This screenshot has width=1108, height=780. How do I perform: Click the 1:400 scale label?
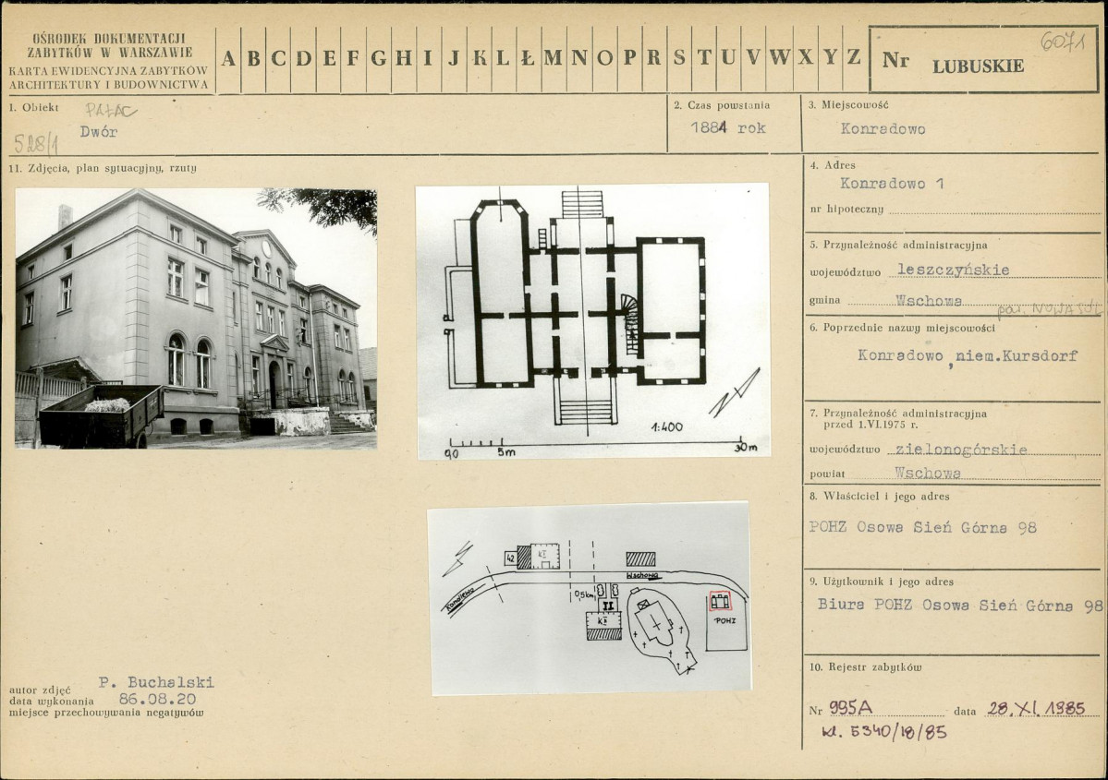pyautogui.click(x=667, y=427)
